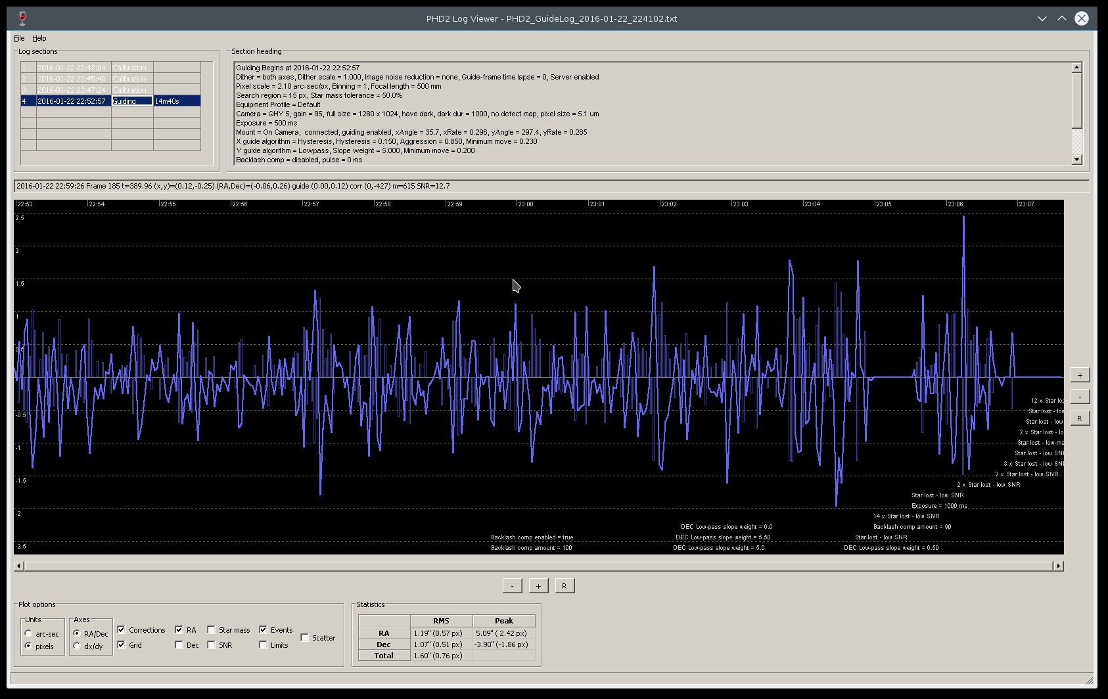Click vertical zoom out minus button
Screen dimensions: 1108x699
[1080, 397]
